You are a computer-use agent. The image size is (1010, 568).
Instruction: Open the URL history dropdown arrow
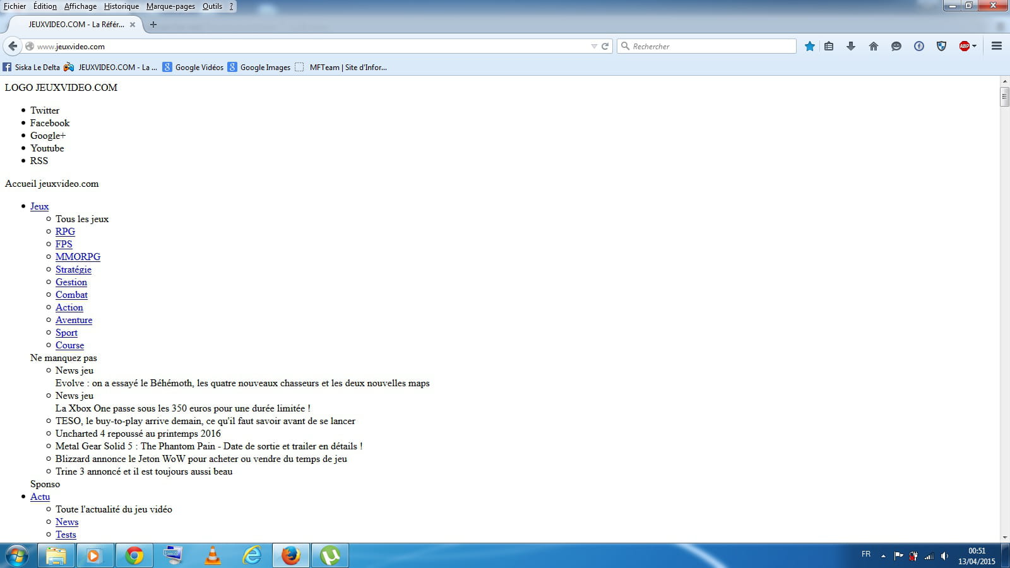click(x=594, y=46)
